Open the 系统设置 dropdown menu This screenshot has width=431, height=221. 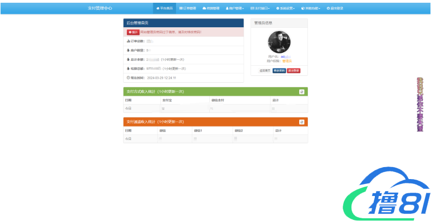coord(286,8)
